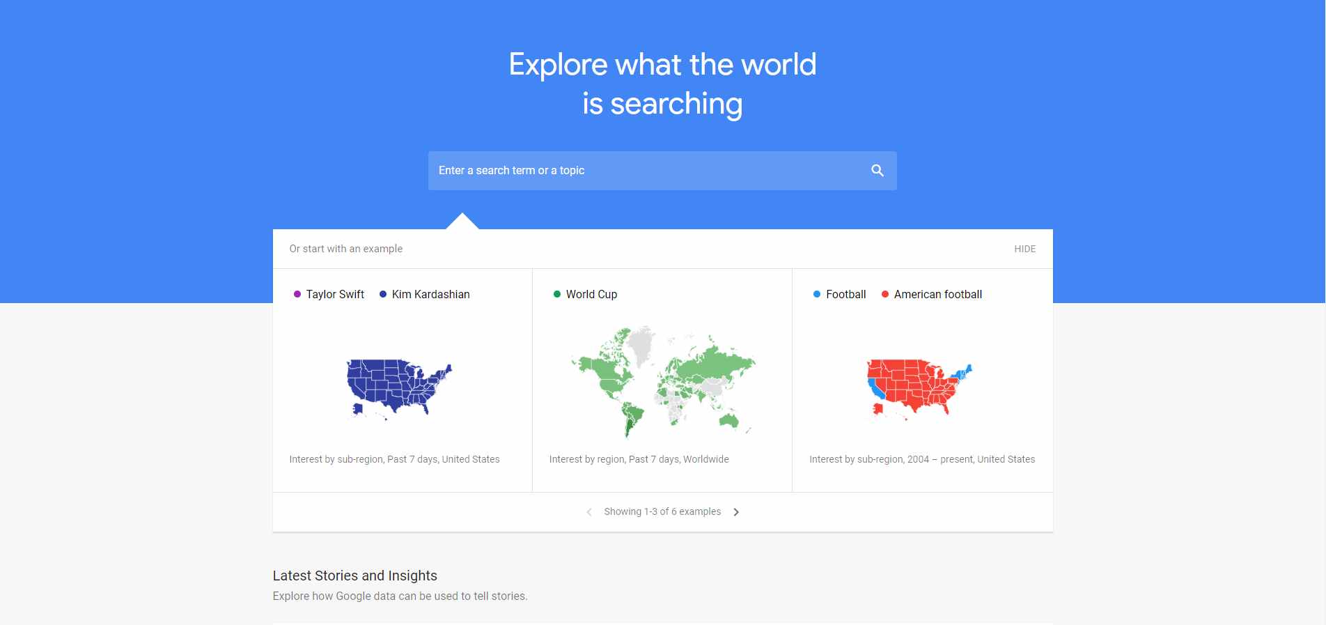
Task: Click the purple Taylor Swift legend dot
Action: (x=297, y=295)
